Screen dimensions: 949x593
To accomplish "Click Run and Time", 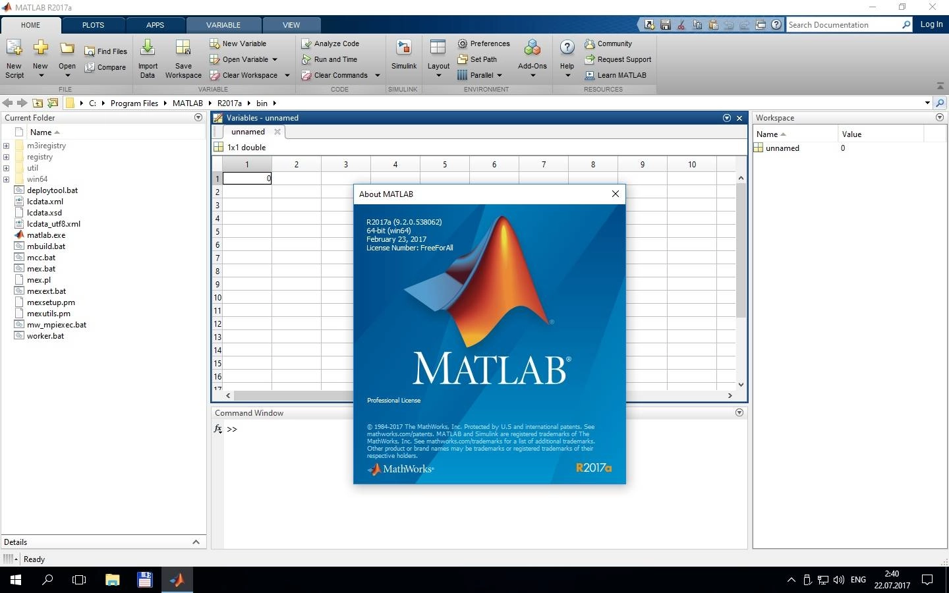I will tap(330, 59).
